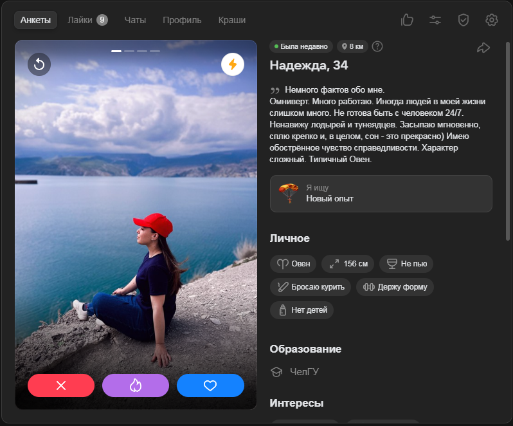Viewport: 513px width, 426px height.
Task: Open settings gear icon
Action: click(492, 20)
